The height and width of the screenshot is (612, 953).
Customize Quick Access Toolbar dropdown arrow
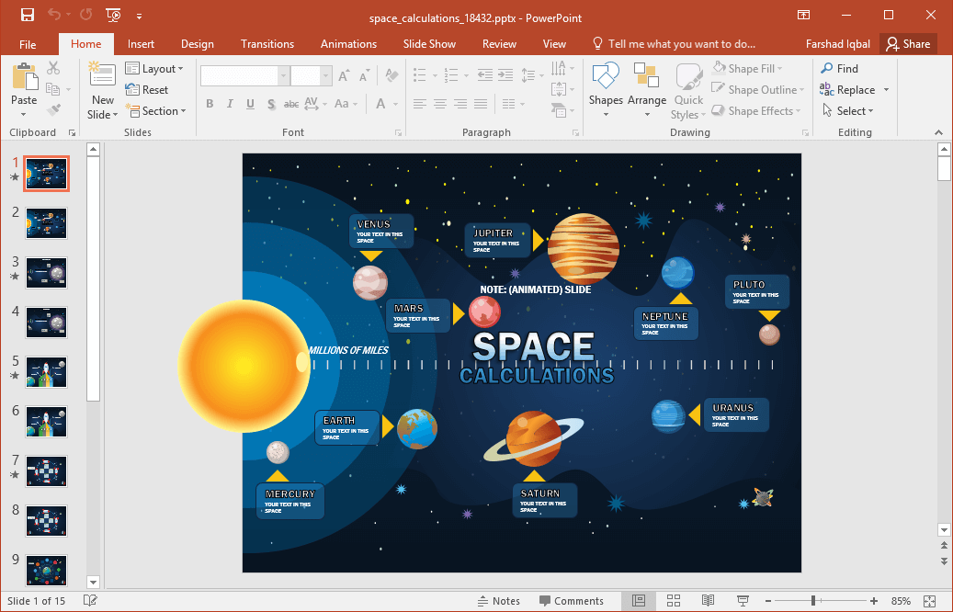click(x=139, y=16)
